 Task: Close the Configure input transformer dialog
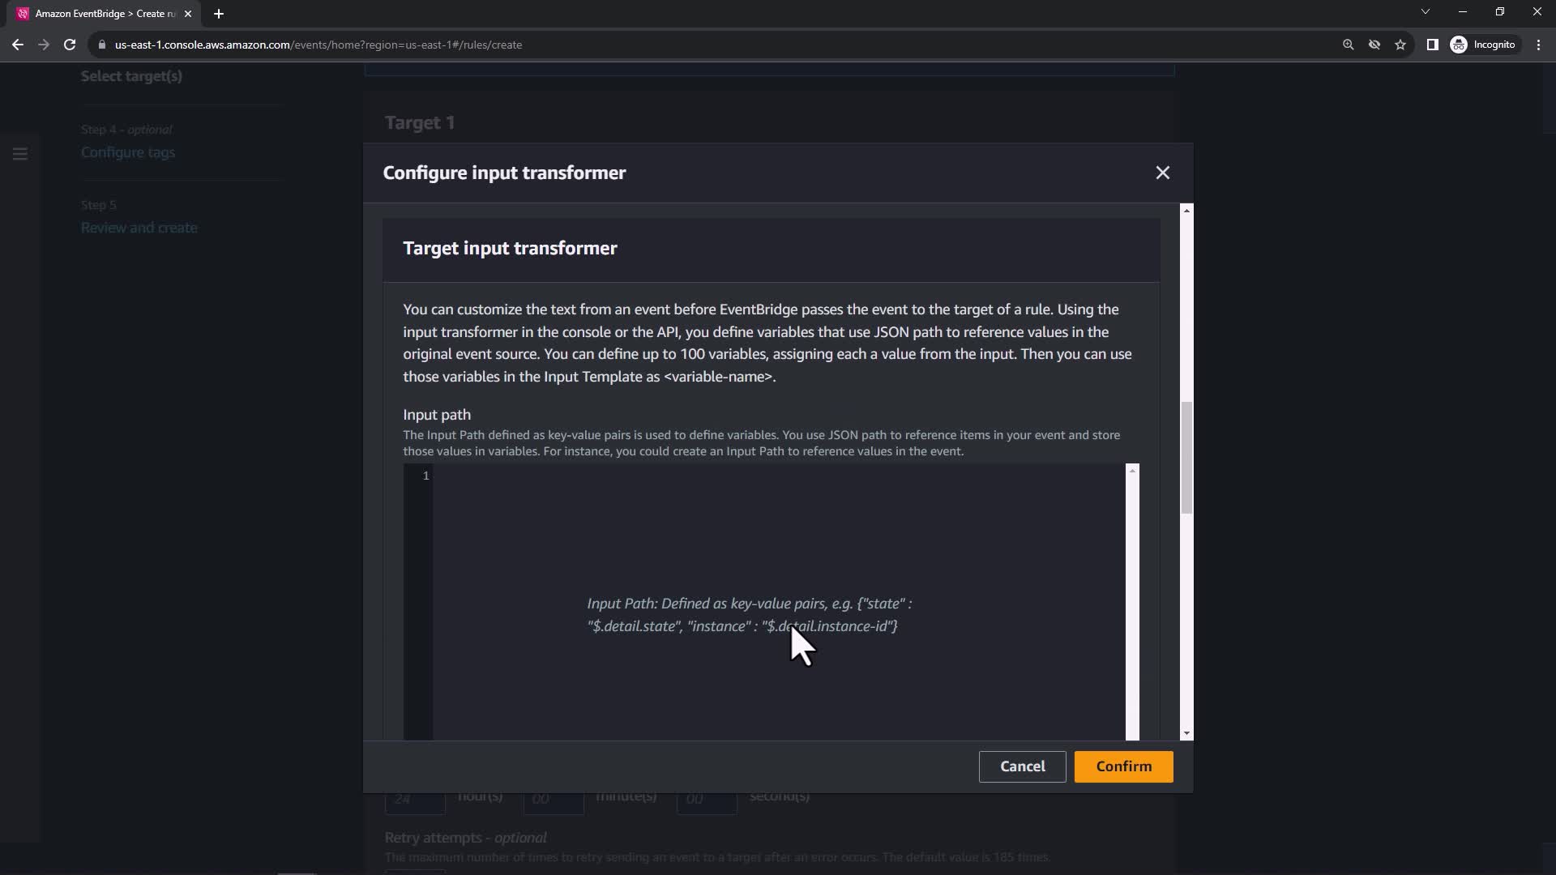(x=1162, y=173)
